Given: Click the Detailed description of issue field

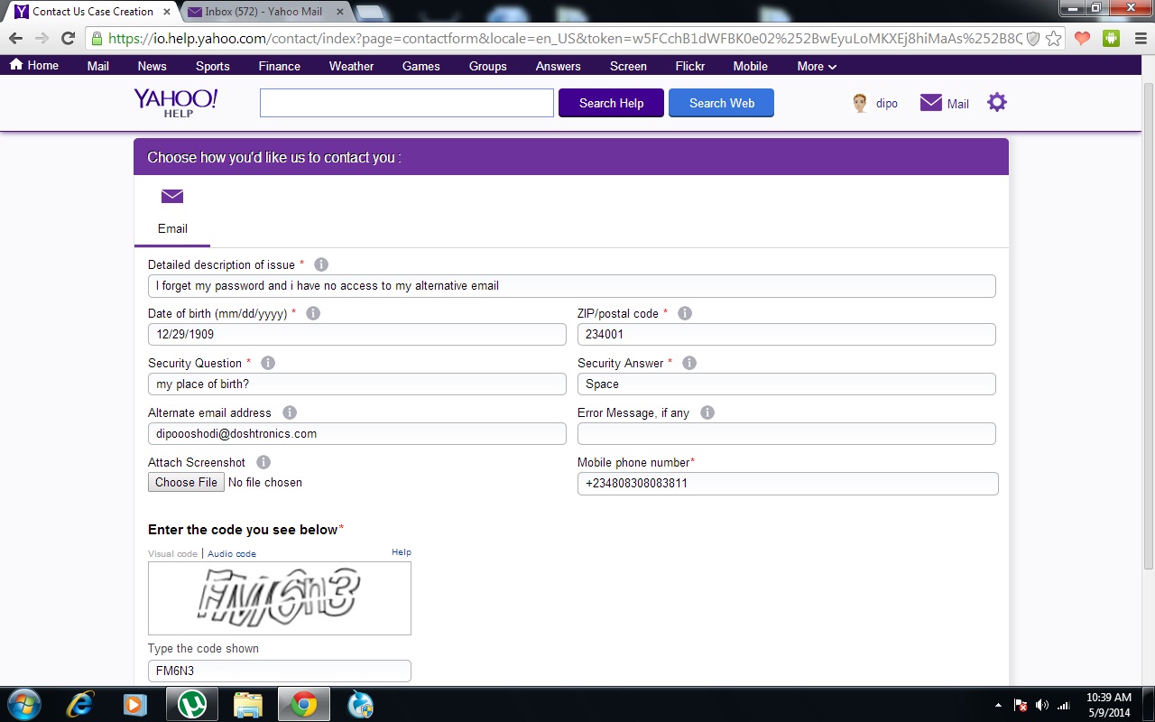Looking at the screenshot, I should point(572,285).
